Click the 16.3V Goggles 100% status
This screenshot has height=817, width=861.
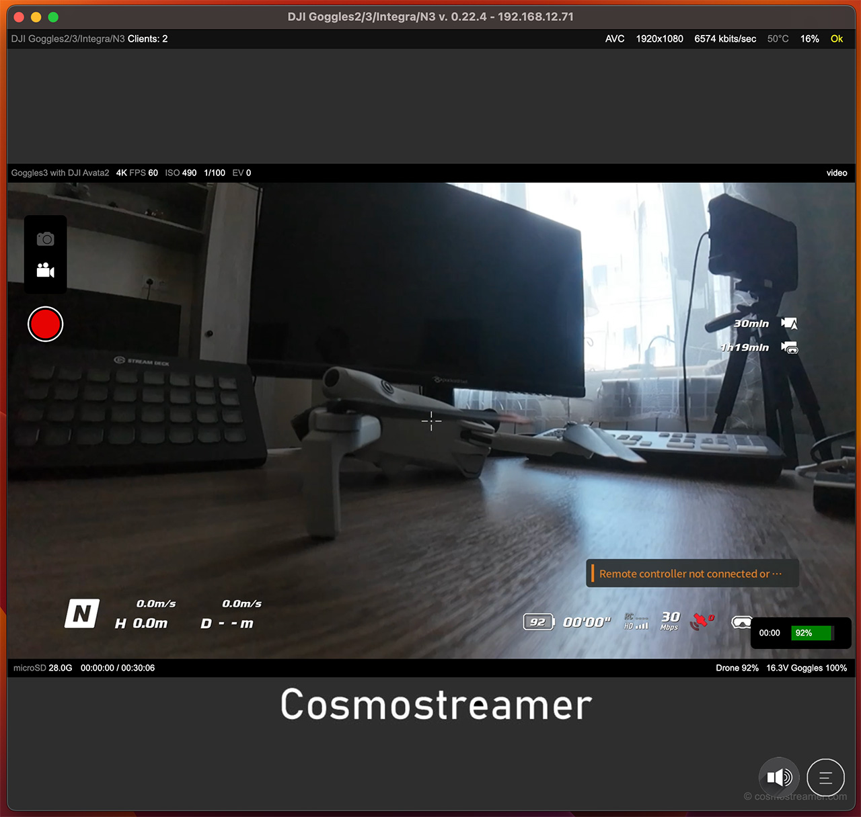coord(807,668)
